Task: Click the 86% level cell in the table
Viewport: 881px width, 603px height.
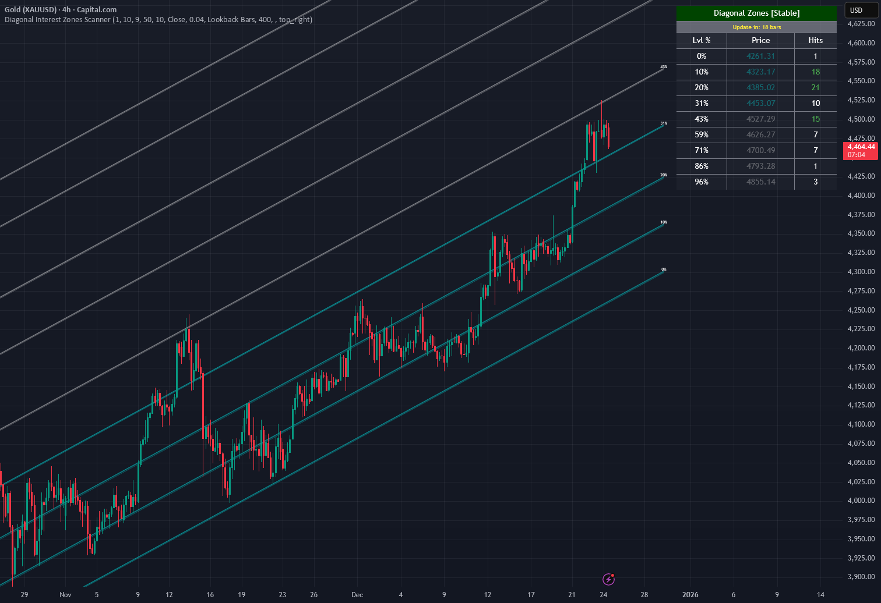Action: click(x=702, y=166)
